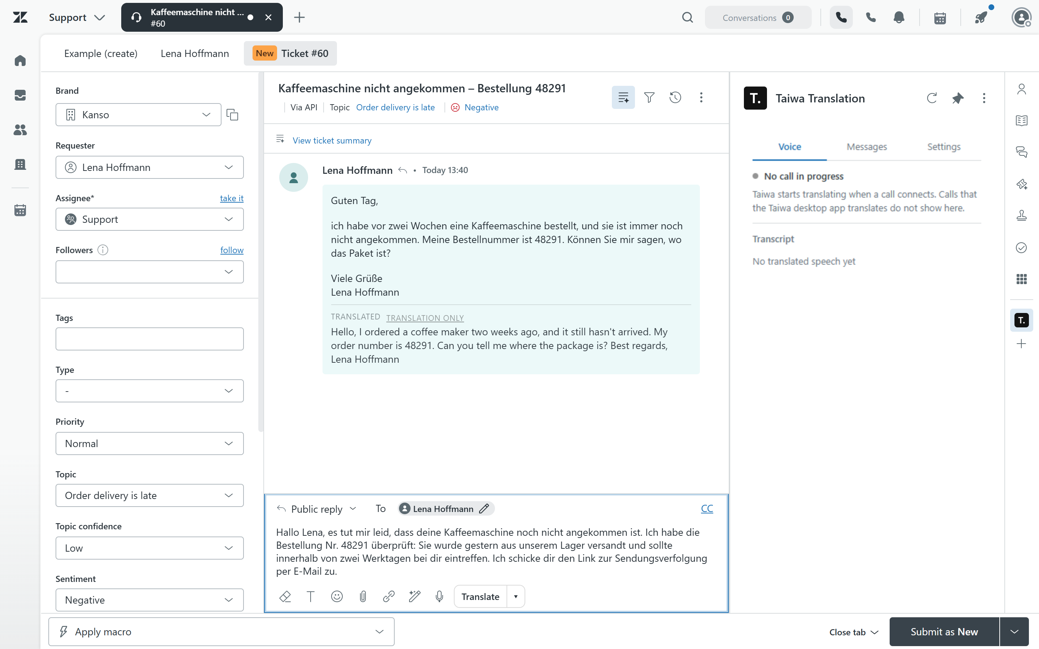Screen dimensions: 1039x649
Task: Open the top bar calendar icon
Action: [940, 18]
